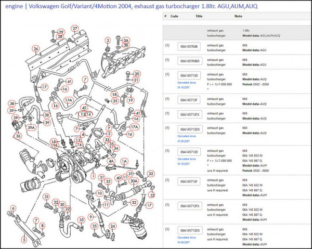The width and height of the screenshot is (312, 249).
Task: Click callout 1A beside the turbocharger
Action: [124, 162]
